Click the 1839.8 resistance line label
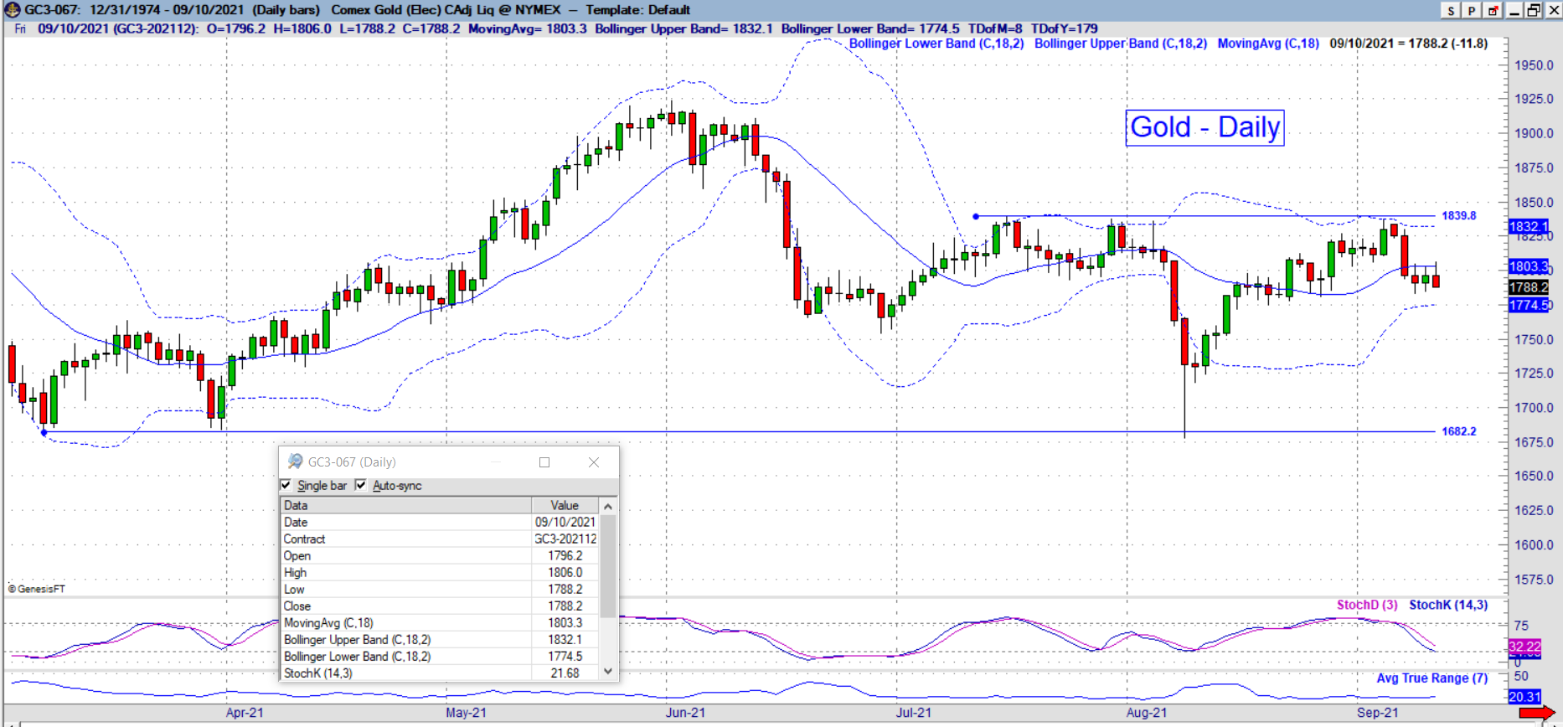Image resolution: width=1563 pixels, height=727 pixels. click(1459, 216)
